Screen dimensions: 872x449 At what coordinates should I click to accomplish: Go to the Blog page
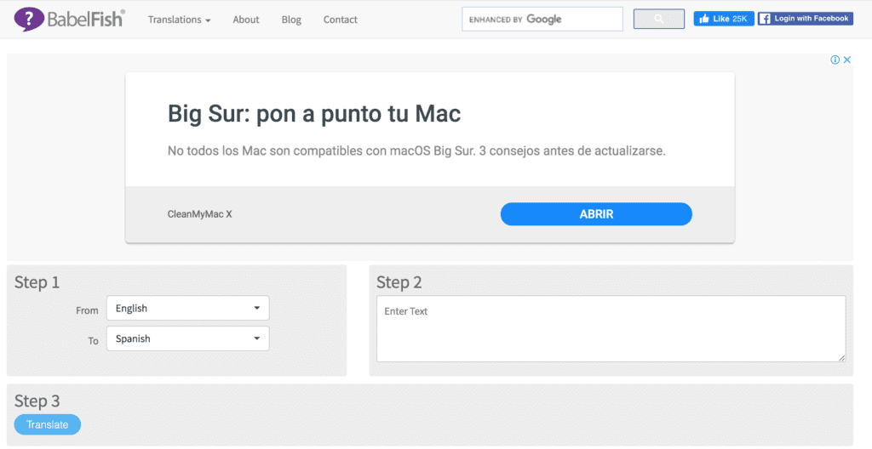291,20
